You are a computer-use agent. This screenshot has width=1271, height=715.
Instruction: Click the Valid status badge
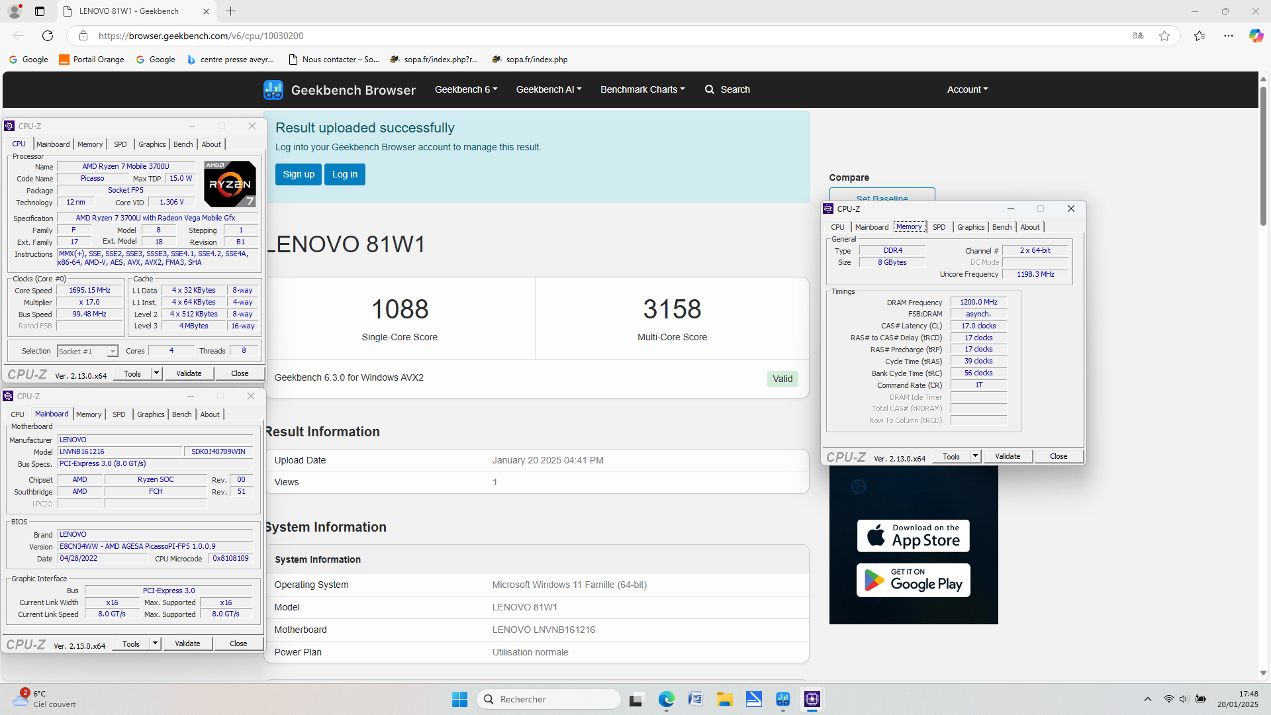click(x=782, y=379)
